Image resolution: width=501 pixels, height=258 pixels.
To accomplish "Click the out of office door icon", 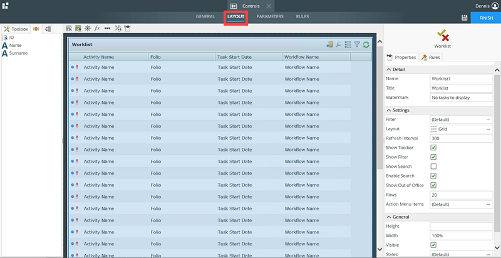I will [329, 44].
